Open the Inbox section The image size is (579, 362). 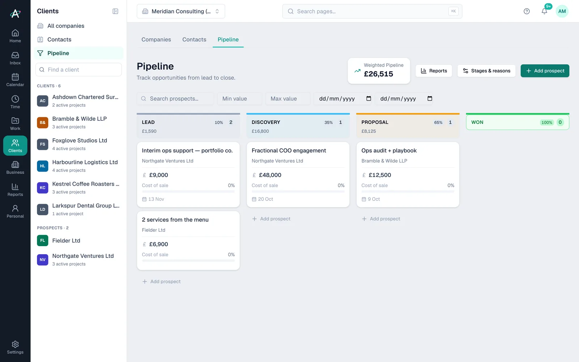[15, 58]
